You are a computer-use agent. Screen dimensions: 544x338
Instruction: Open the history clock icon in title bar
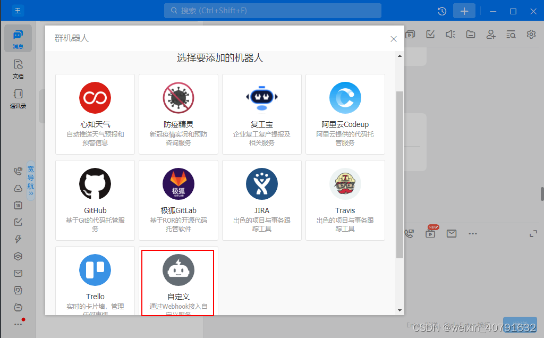coord(441,11)
